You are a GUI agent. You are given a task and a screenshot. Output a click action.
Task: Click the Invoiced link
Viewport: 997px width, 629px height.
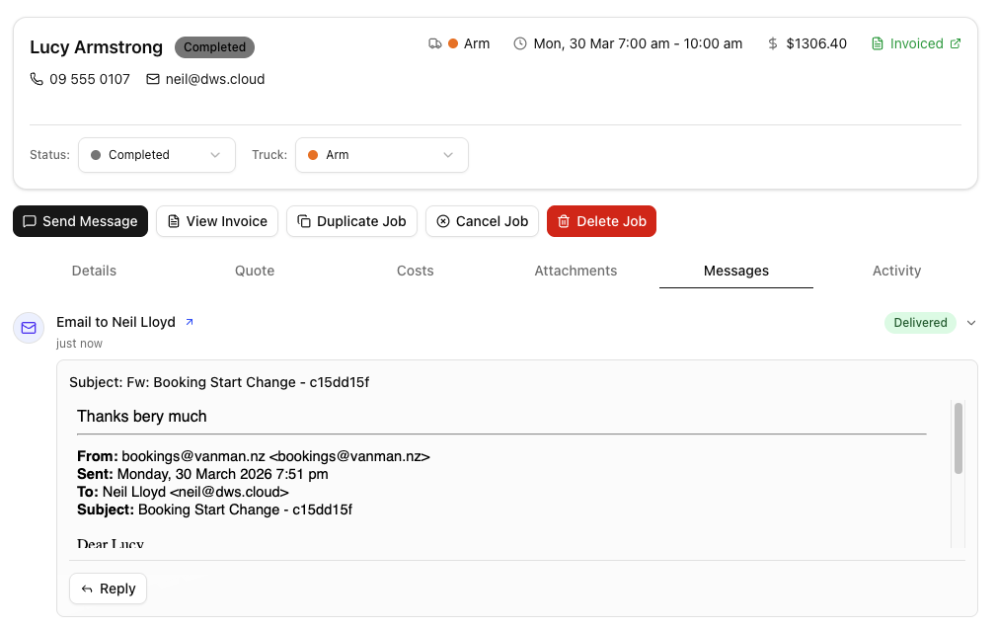point(916,43)
